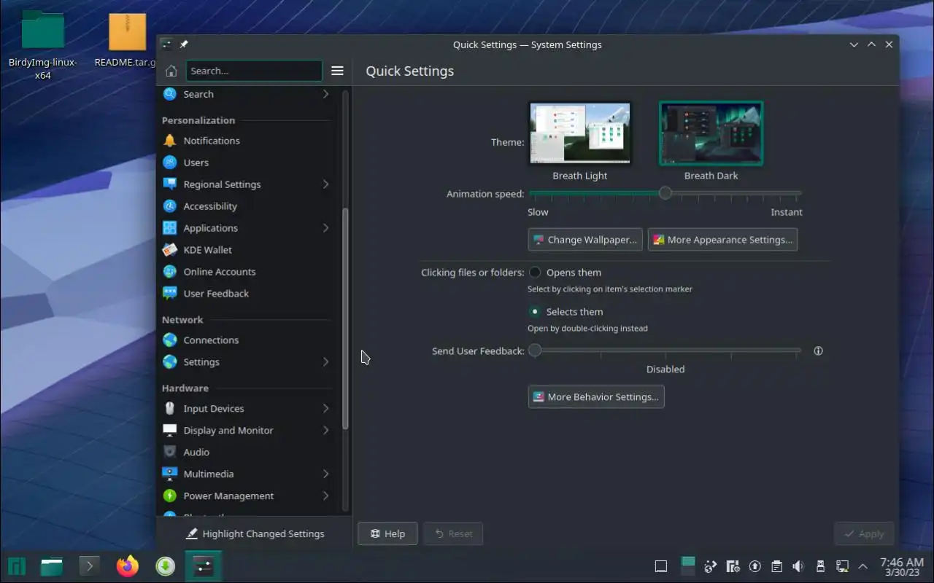Viewport: 934px width, 583px height.
Task: Open the file manager from the taskbar
Action: point(51,566)
